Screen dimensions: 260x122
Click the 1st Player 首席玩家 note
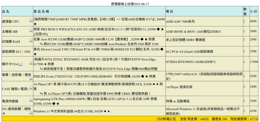click(x=179, y=87)
